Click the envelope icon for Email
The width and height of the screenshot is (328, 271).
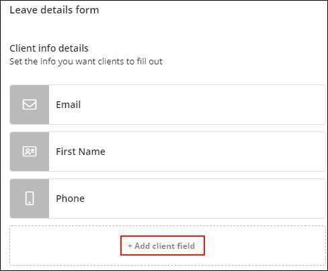point(30,105)
